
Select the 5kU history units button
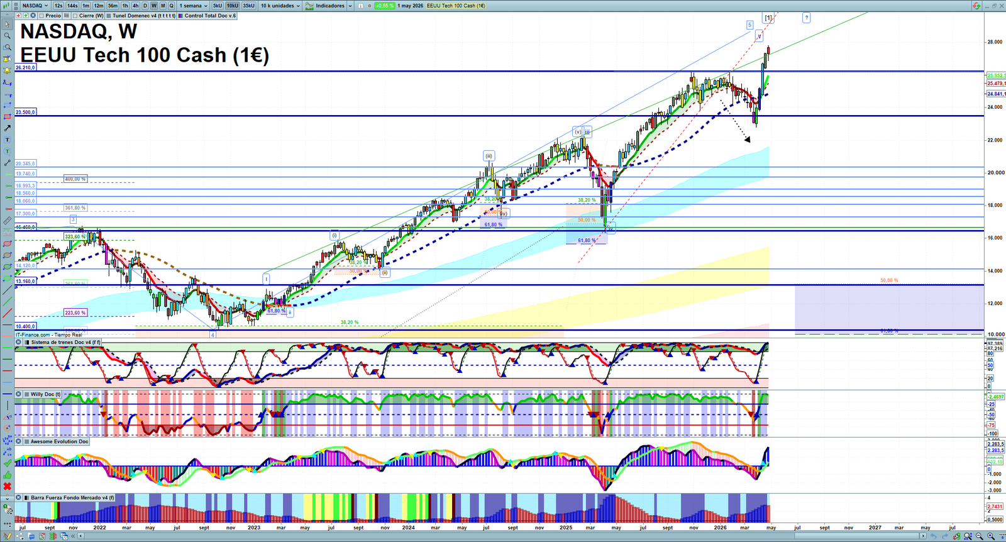(218, 6)
